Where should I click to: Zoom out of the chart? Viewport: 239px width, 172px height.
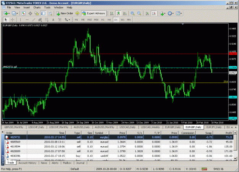point(139,13)
